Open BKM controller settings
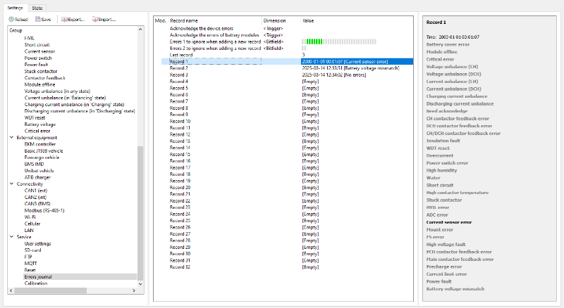This screenshot has height=308, width=564. [x=40, y=144]
